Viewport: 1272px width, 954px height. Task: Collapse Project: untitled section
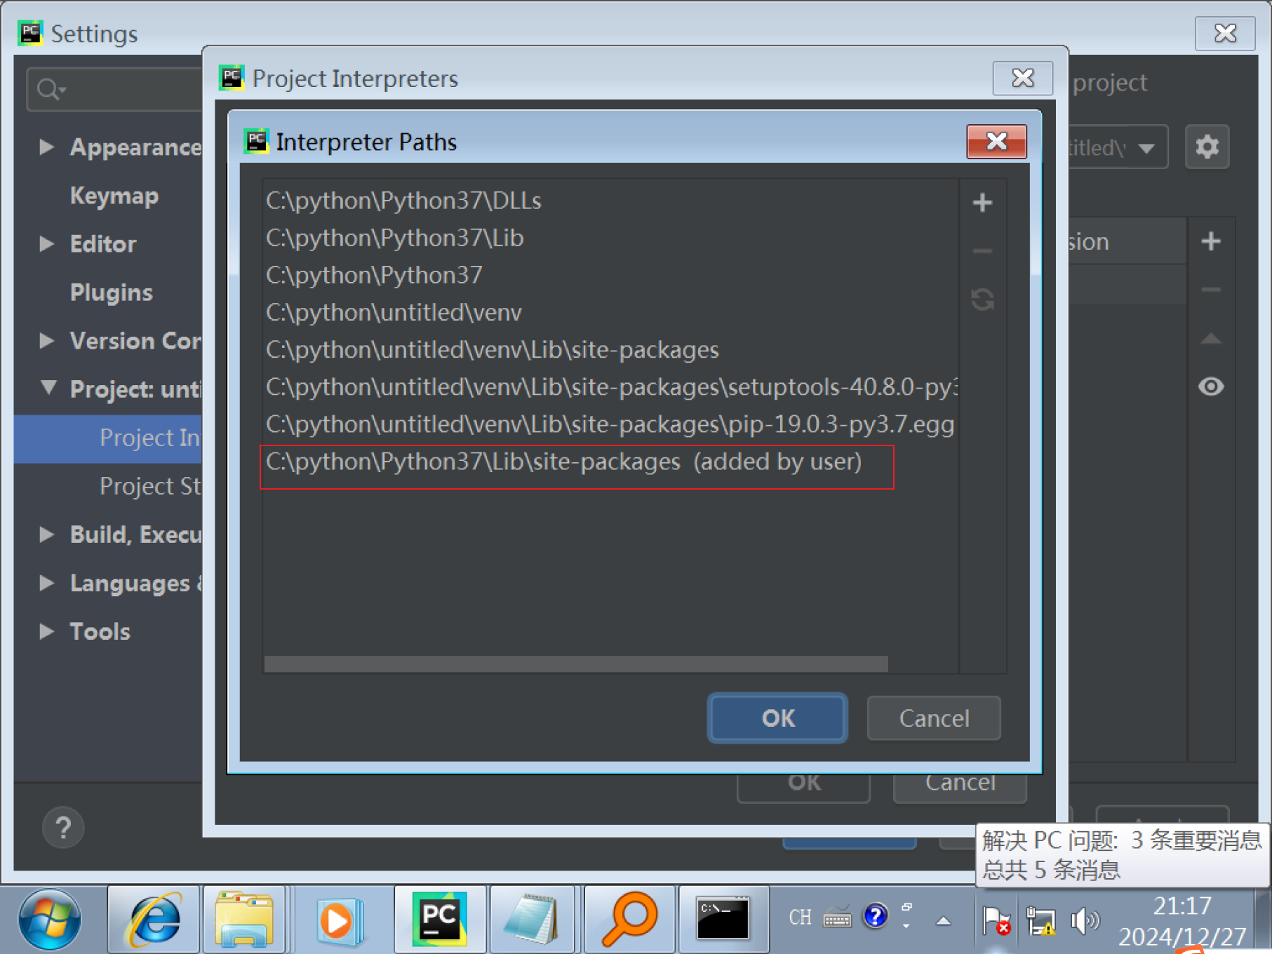(x=48, y=388)
